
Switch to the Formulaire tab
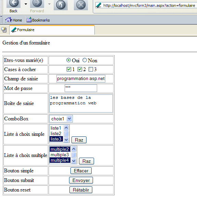tap(52, 30)
